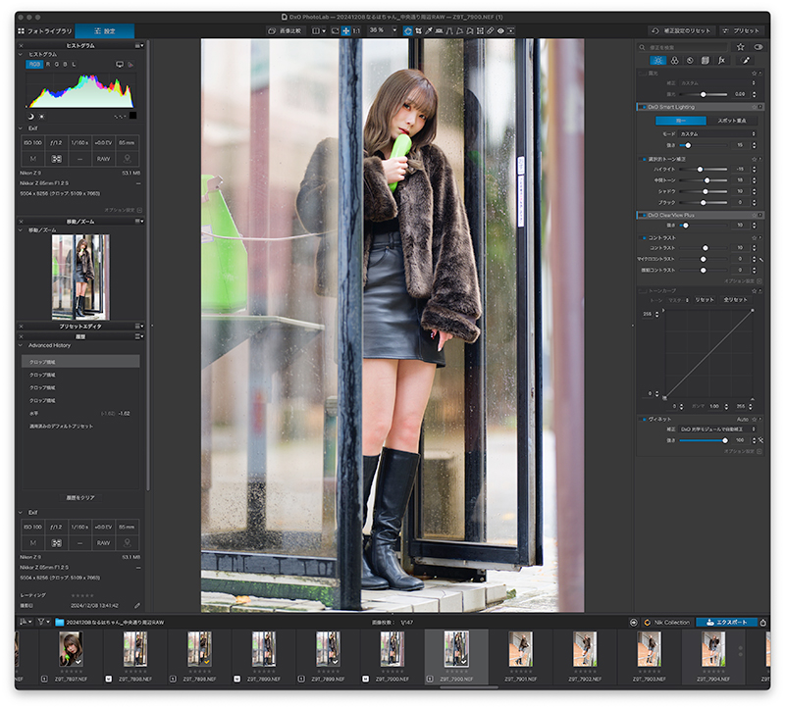Image resolution: width=785 pixels, height=708 pixels.
Task: Open the Local Adjustments brush tab
Action: [x=746, y=60]
